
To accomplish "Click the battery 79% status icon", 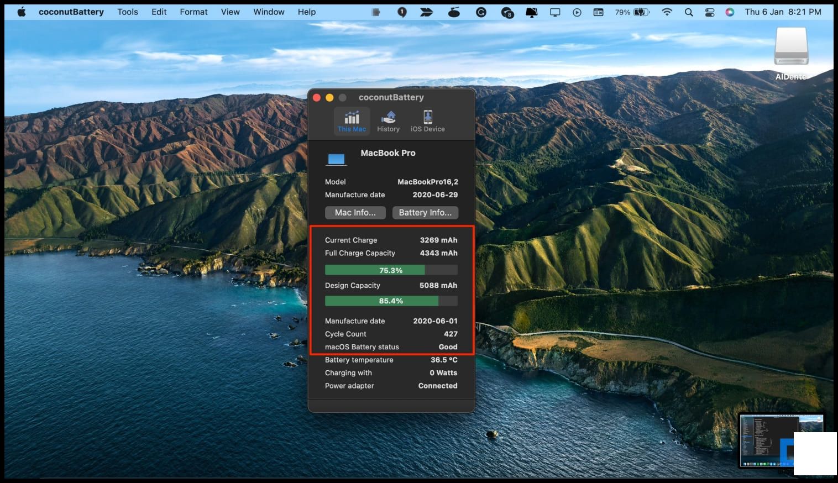I will 632,12.
